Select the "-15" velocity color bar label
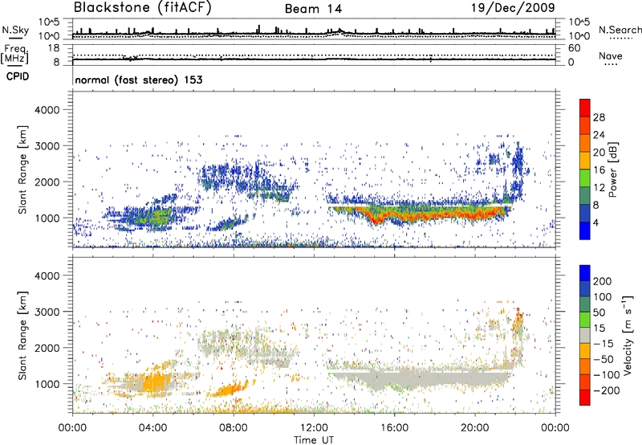This screenshot has width=642, height=445. coord(603,344)
